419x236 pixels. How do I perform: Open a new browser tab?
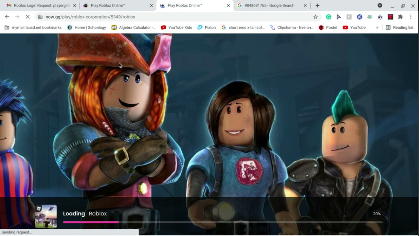pyautogui.click(x=317, y=6)
